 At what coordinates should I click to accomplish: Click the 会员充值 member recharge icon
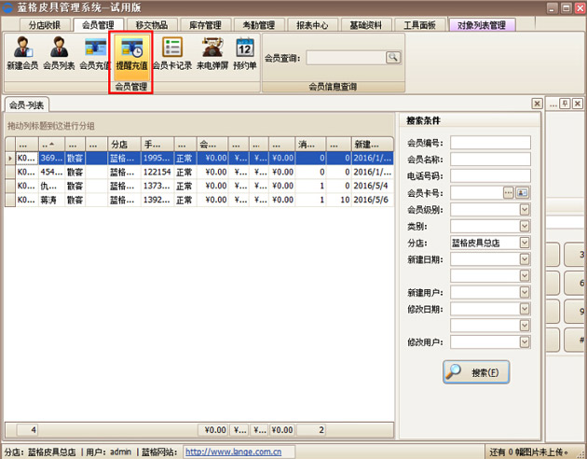[x=95, y=52]
